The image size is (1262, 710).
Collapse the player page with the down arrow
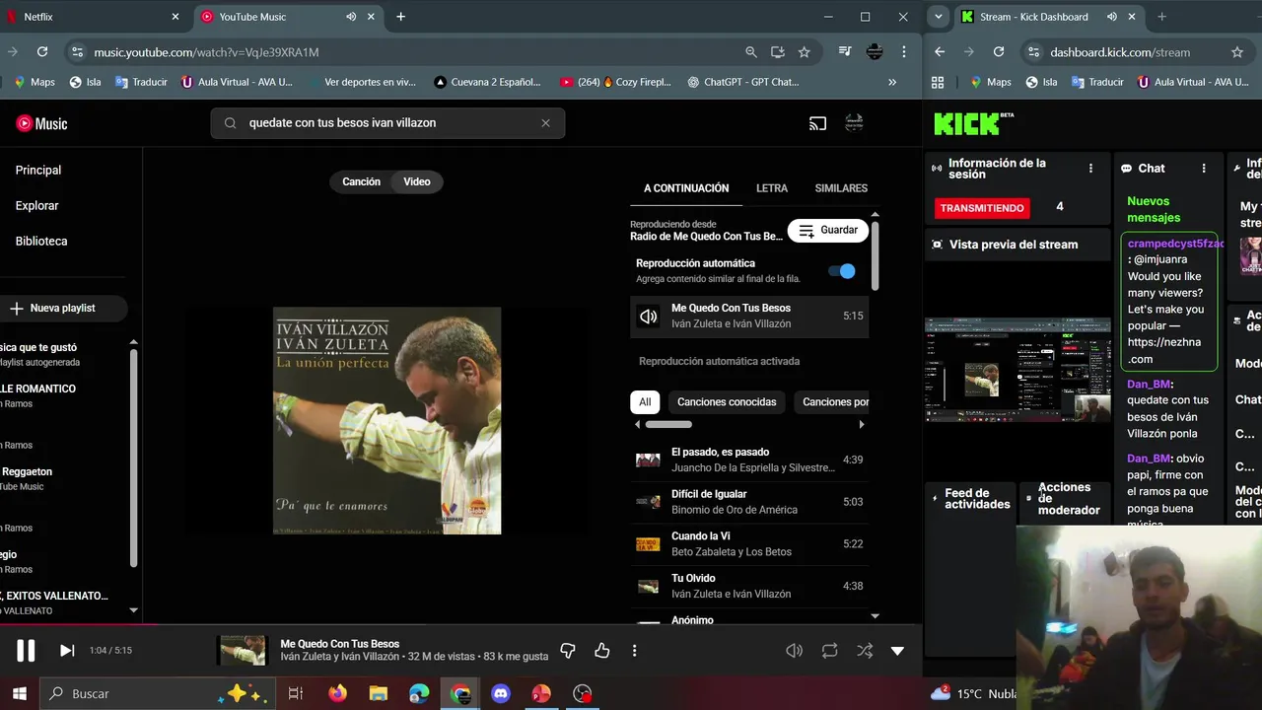pos(897,651)
